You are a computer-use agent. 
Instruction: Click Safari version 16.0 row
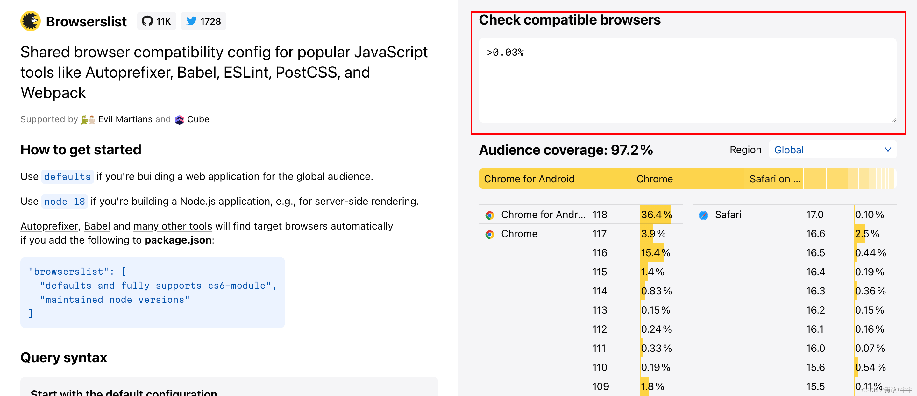[794, 348]
